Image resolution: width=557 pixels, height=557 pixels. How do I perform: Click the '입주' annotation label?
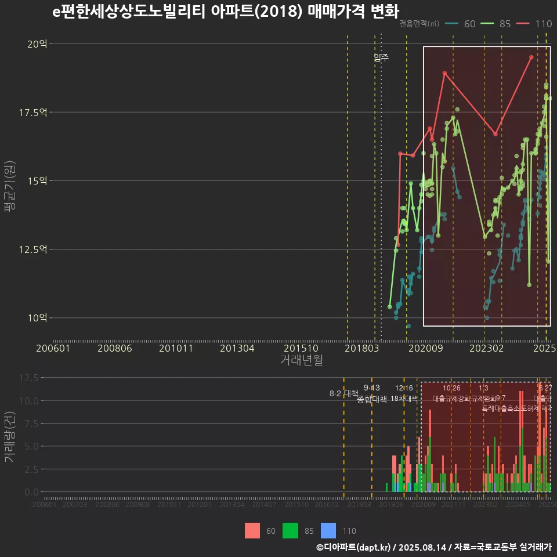381,57
